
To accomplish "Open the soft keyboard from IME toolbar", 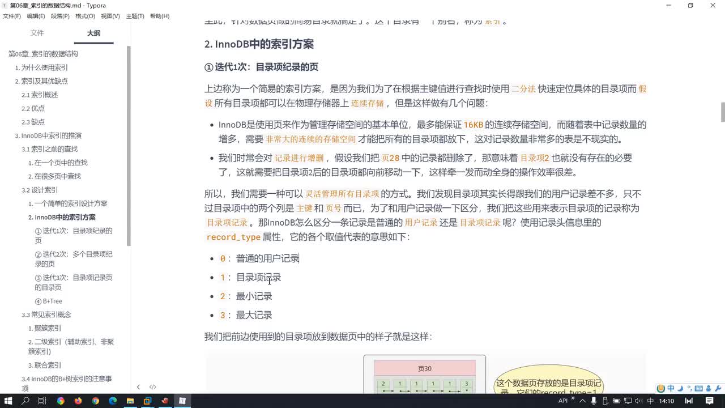I will point(698,388).
